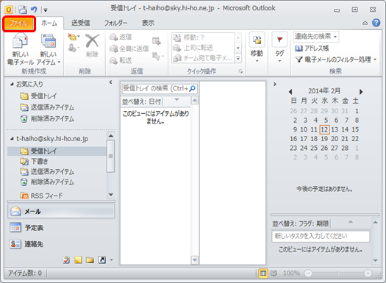
Task: Open Customize Quick Access Toolbar dropdown
Action: 46,10
